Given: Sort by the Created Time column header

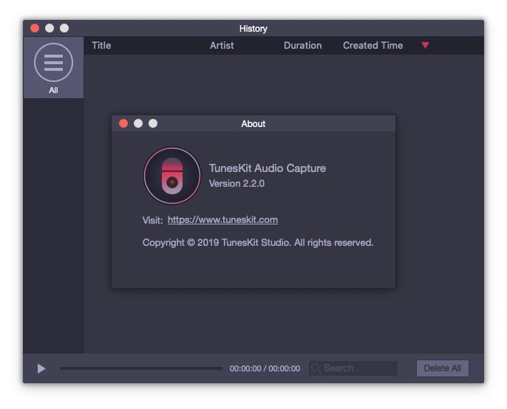Looking at the screenshot, I should point(372,46).
